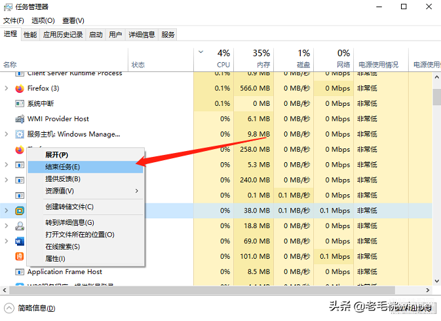Click the Application Frame Host icon

point(20,271)
